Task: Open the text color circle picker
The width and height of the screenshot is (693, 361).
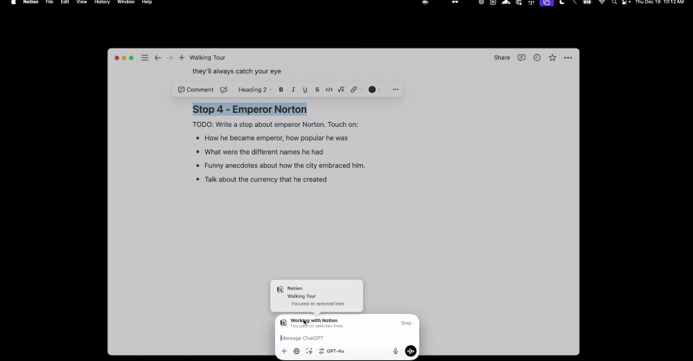Action: (372, 89)
